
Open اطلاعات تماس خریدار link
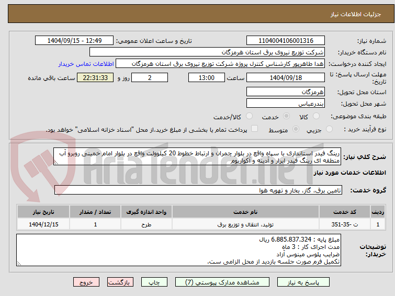(x=86, y=64)
